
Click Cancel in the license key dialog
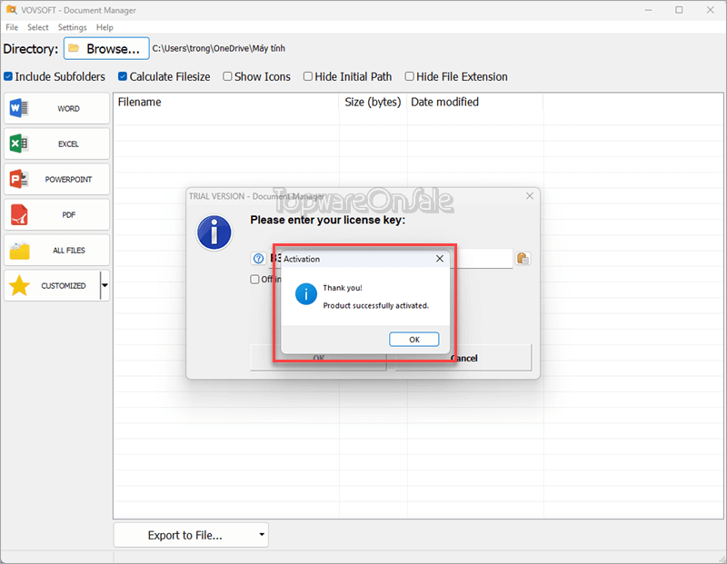[463, 358]
